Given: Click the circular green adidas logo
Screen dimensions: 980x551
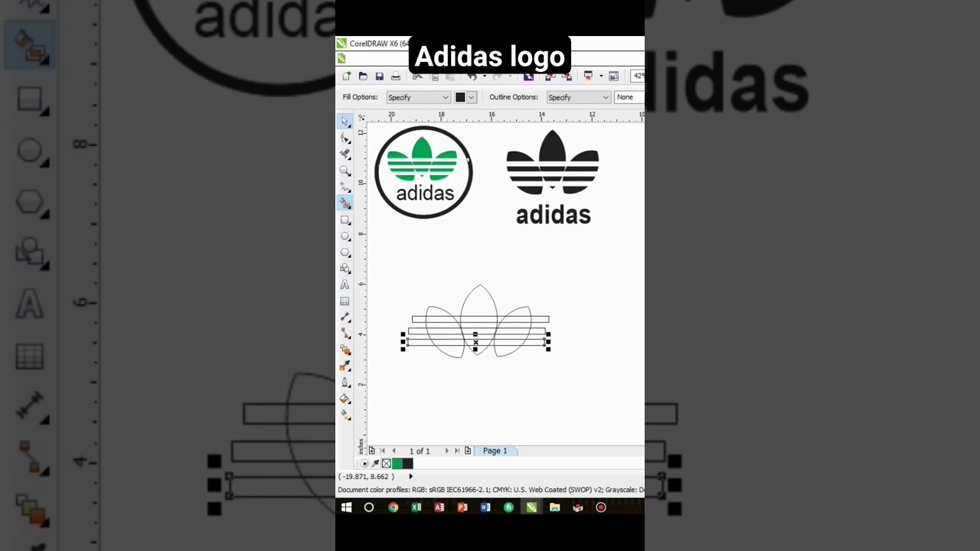Looking at the screenshot, I should point(423,172).
